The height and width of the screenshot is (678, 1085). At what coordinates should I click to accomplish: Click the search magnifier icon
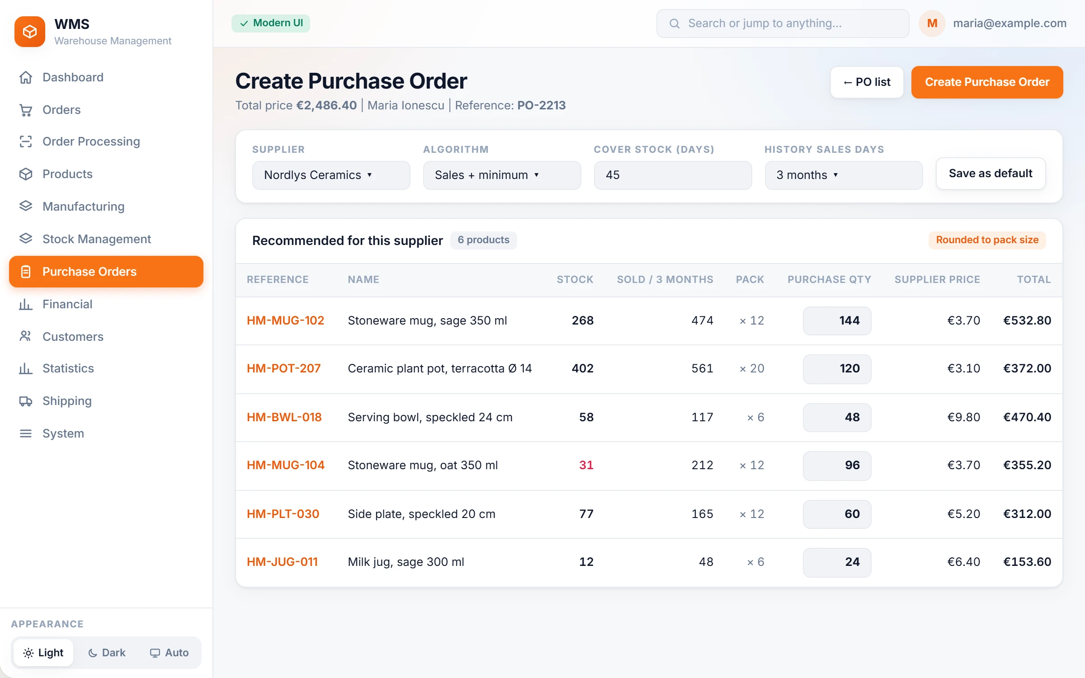point(675,24)
